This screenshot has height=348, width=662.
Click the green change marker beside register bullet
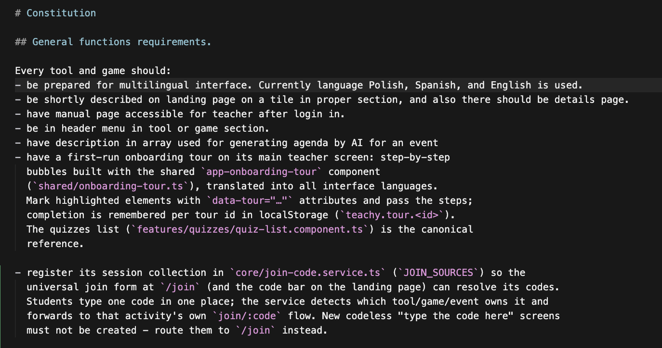point(1,301)
